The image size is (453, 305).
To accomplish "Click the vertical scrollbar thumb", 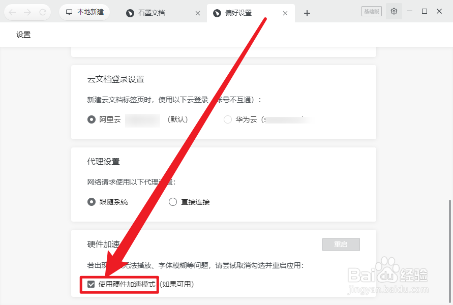I will click(x=450, y=251).
